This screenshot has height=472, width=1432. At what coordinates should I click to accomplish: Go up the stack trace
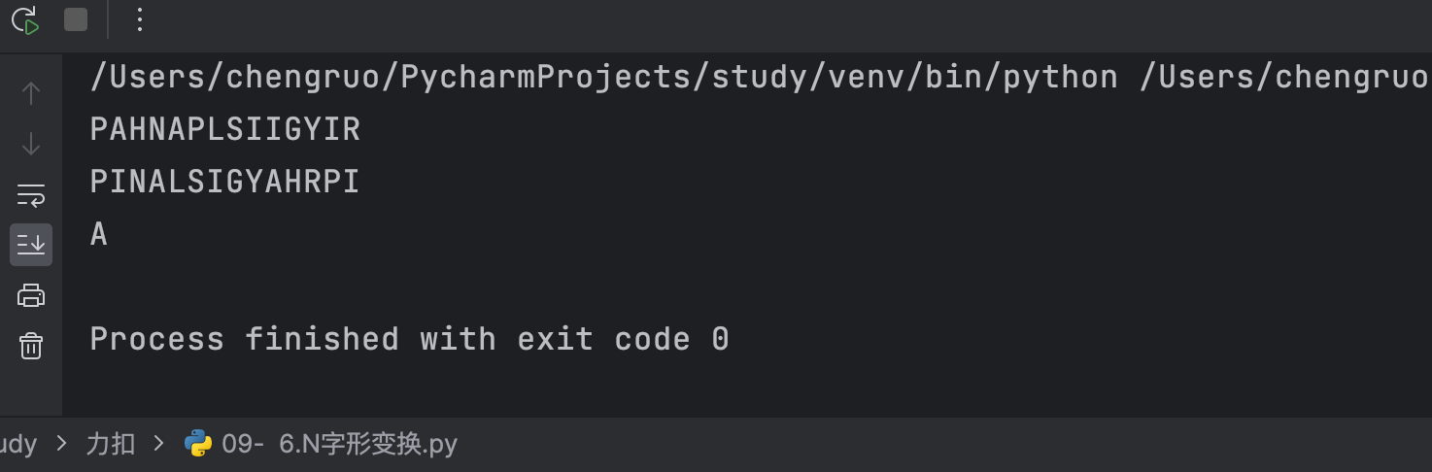(x=31, y=93)
